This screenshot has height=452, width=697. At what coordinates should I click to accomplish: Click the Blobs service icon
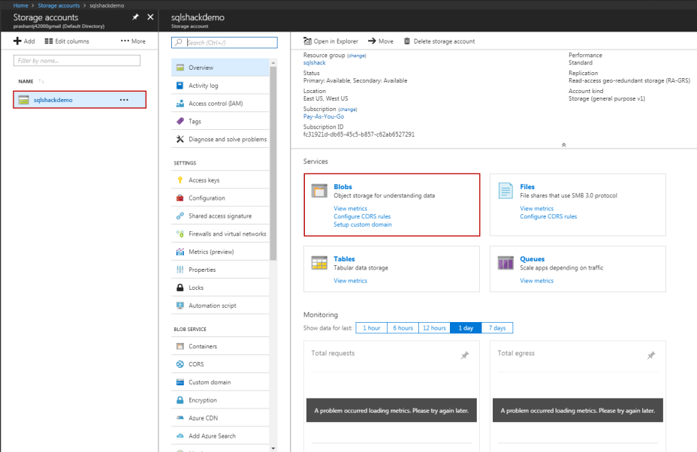click(319, 191)
